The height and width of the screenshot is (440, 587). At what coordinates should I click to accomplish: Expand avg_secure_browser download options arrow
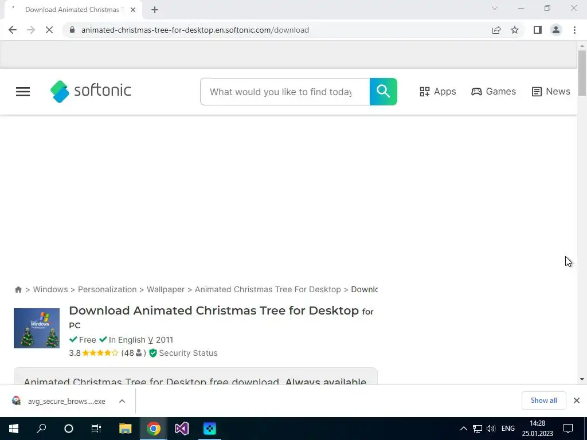click(122, 401)
